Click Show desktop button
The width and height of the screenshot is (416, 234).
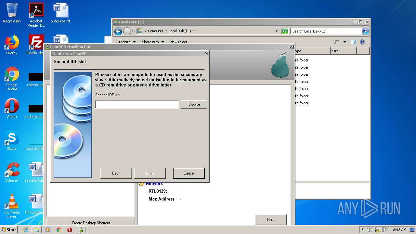pos(413,230)
